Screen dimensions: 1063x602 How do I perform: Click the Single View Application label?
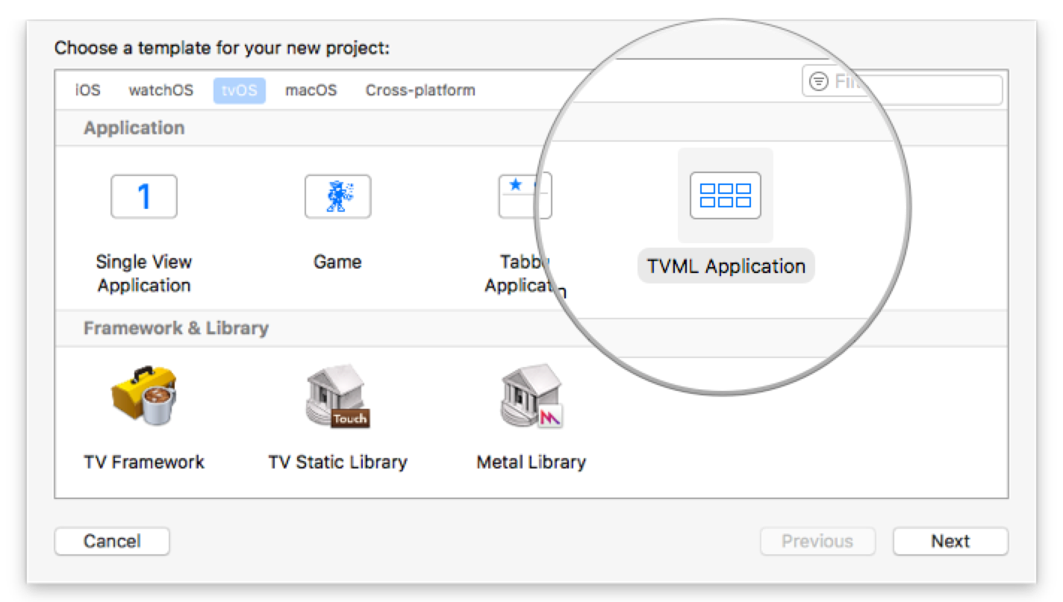[x=144, y=274]
